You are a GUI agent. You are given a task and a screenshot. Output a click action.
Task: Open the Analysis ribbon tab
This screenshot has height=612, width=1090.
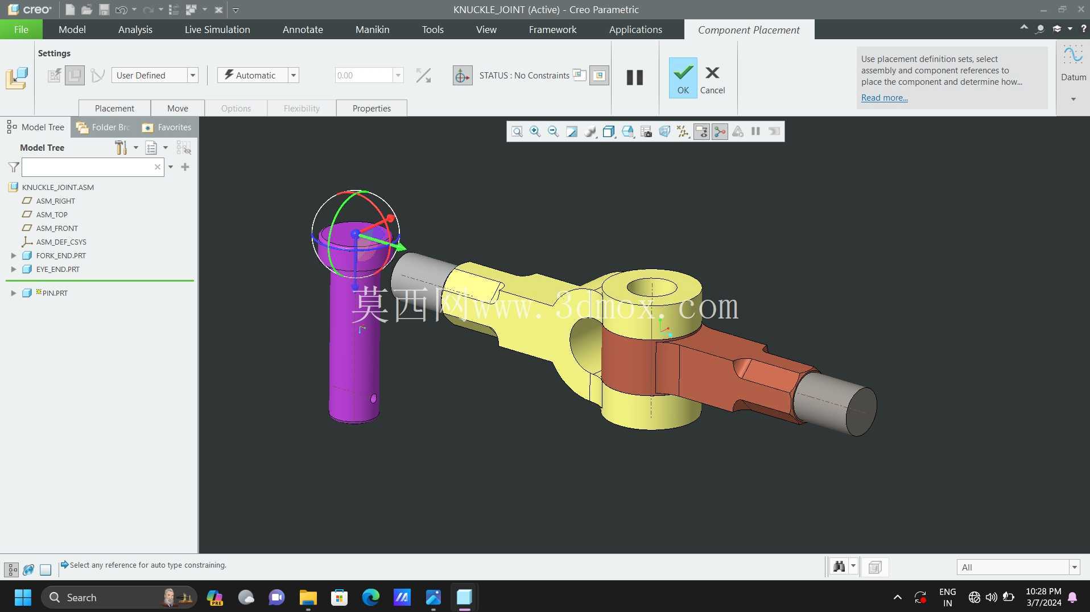pos(135,30)
